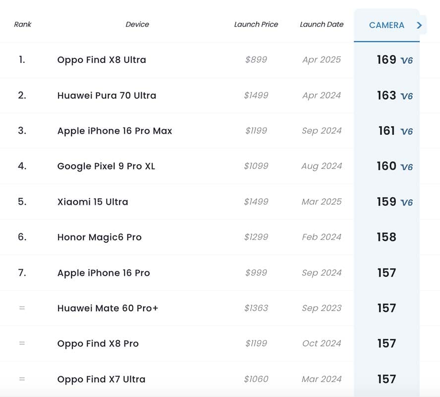
Task: Open Huawei Pura 70 Ultra entry
Action: [x=107, y=96]
